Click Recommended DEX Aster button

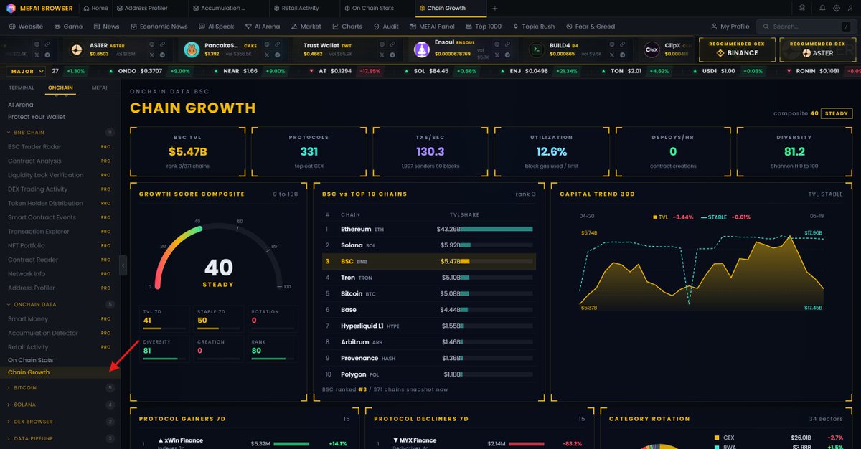(x=817, y=49)
